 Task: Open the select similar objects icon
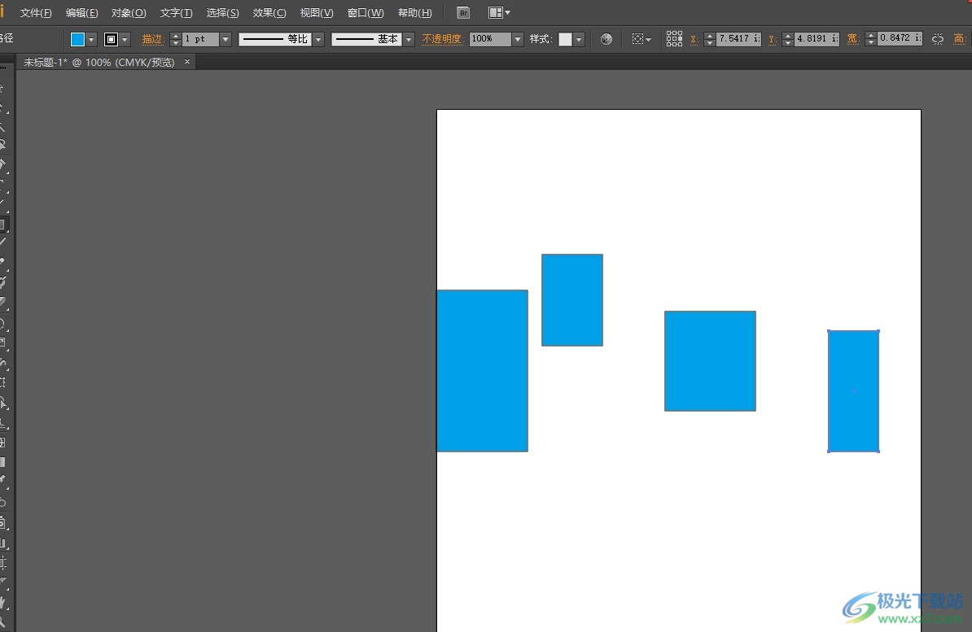(638, 39)
